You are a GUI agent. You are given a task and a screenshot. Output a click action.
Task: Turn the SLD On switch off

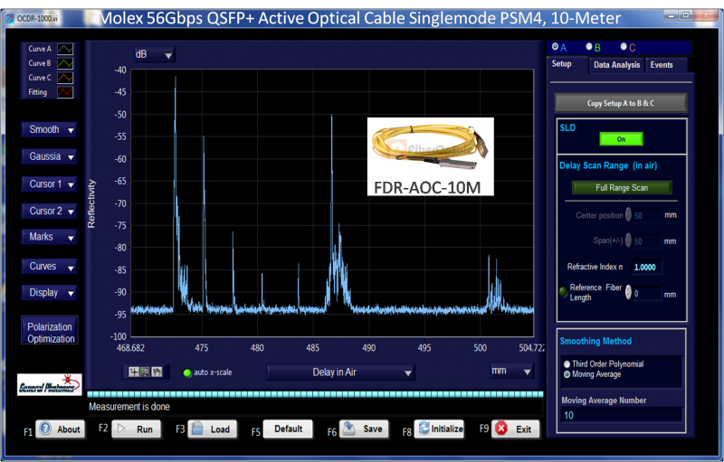click(x=621, y=139)
